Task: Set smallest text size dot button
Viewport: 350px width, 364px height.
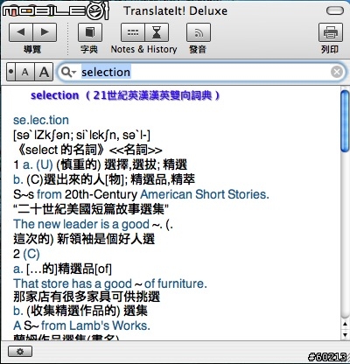Action: click(x=11, y=72)
